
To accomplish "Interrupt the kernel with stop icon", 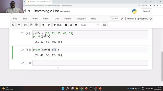I will pos(66,25).
